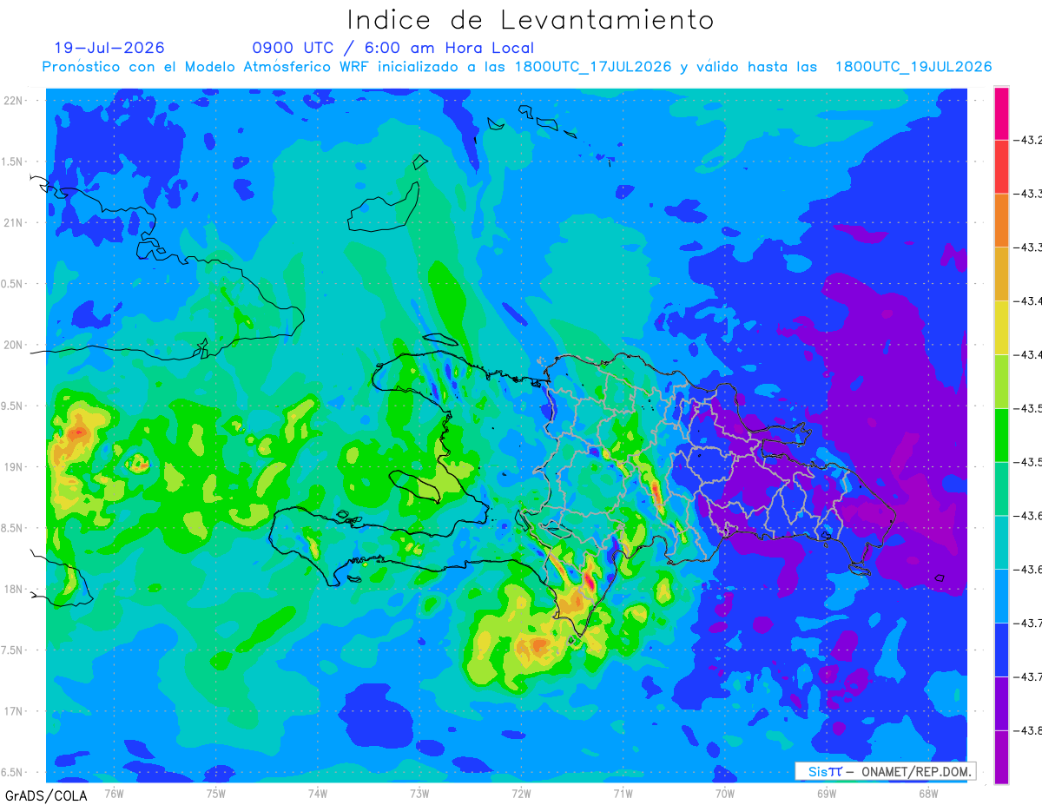Select the "68W" axis label
The width and height of the screenshot is (1042, 805).
pos(927,794)
